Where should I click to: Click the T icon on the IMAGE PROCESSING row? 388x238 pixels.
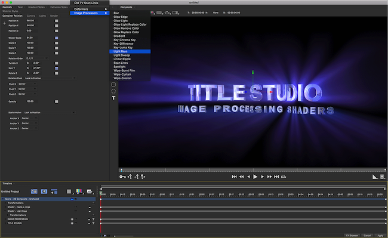point(93,220)
